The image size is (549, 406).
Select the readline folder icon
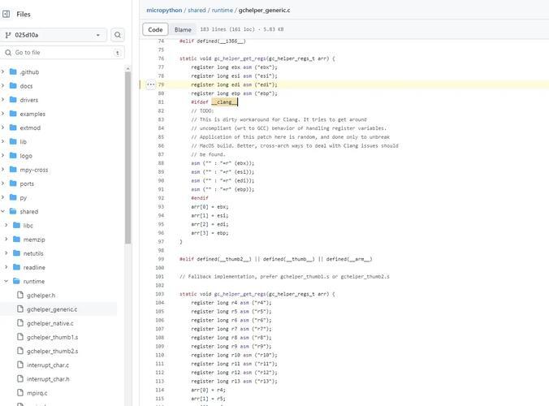pos(16,267)
